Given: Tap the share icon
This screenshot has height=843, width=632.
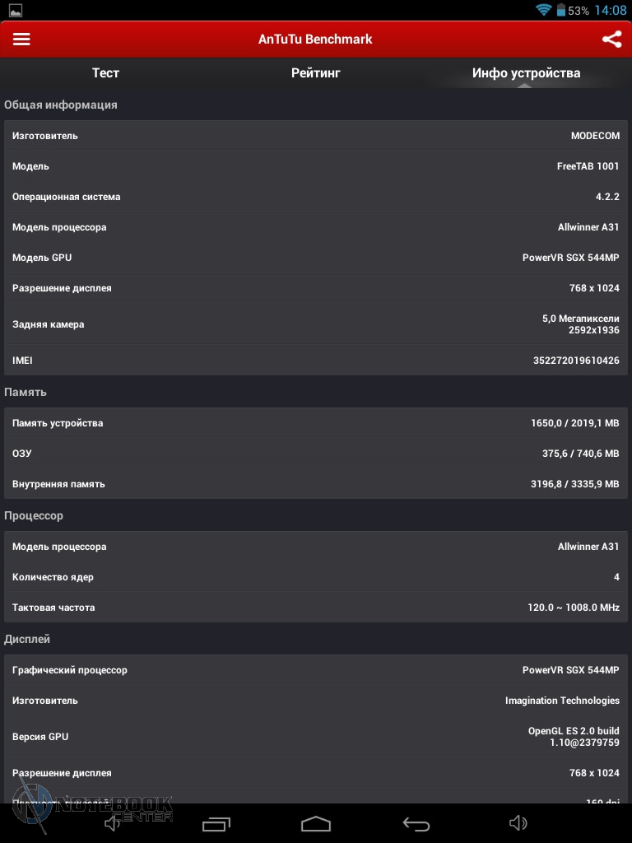Looking at the screenshot, I should coord(611,40).
